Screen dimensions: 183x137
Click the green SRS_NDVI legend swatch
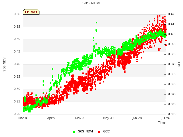74,132
